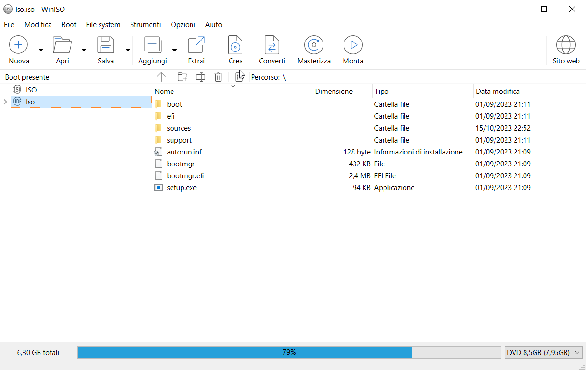The height and width of the screenshot is (370, 586).
Task: Click the Percorso path field
Action: point(268,77)
